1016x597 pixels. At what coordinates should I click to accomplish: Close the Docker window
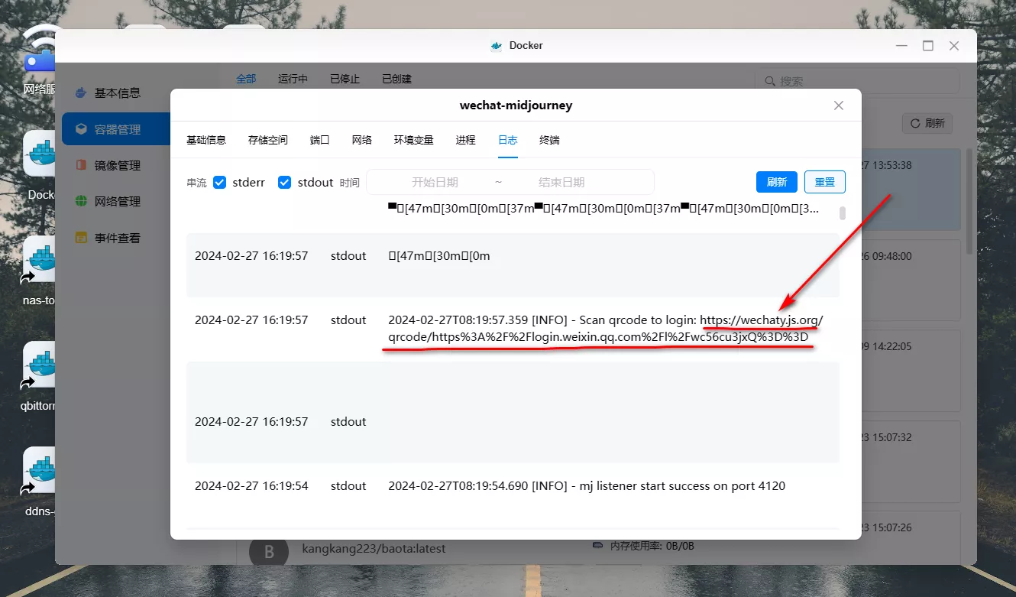pyautogui.click(x=954, y=46)
